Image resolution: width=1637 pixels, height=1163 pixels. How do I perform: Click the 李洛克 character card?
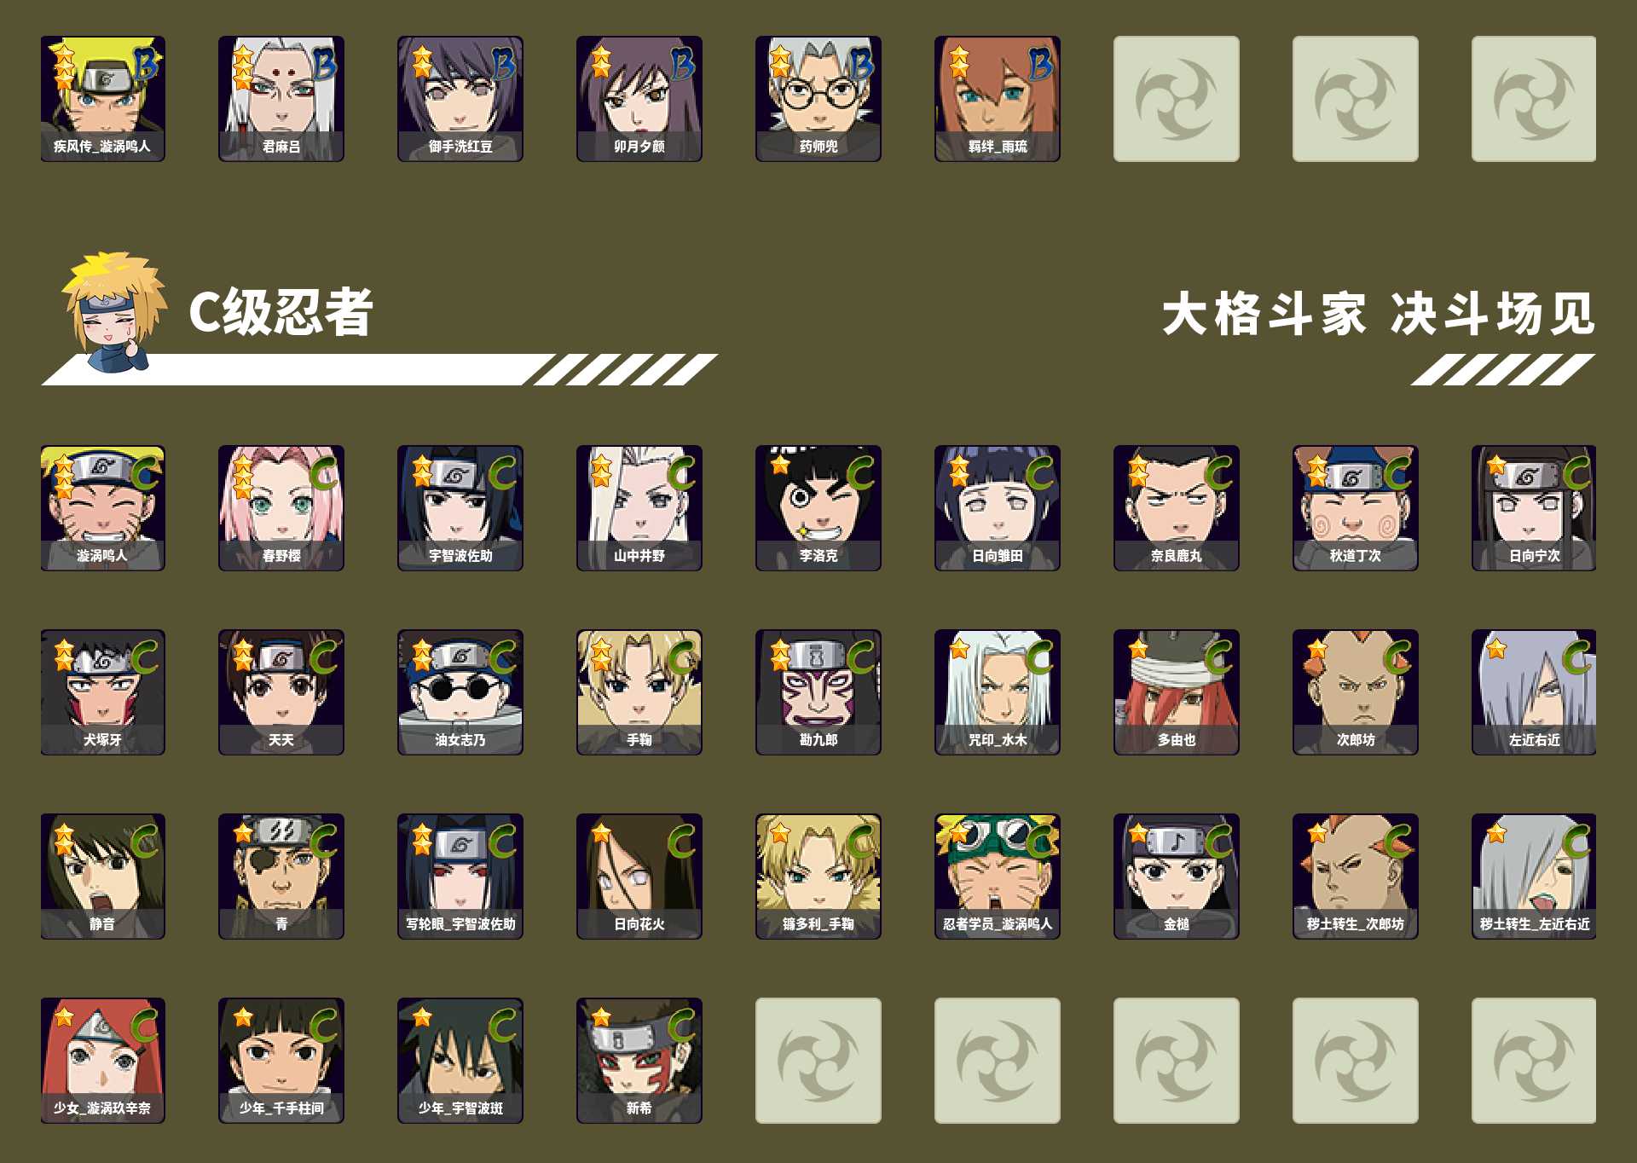point(818,508)
